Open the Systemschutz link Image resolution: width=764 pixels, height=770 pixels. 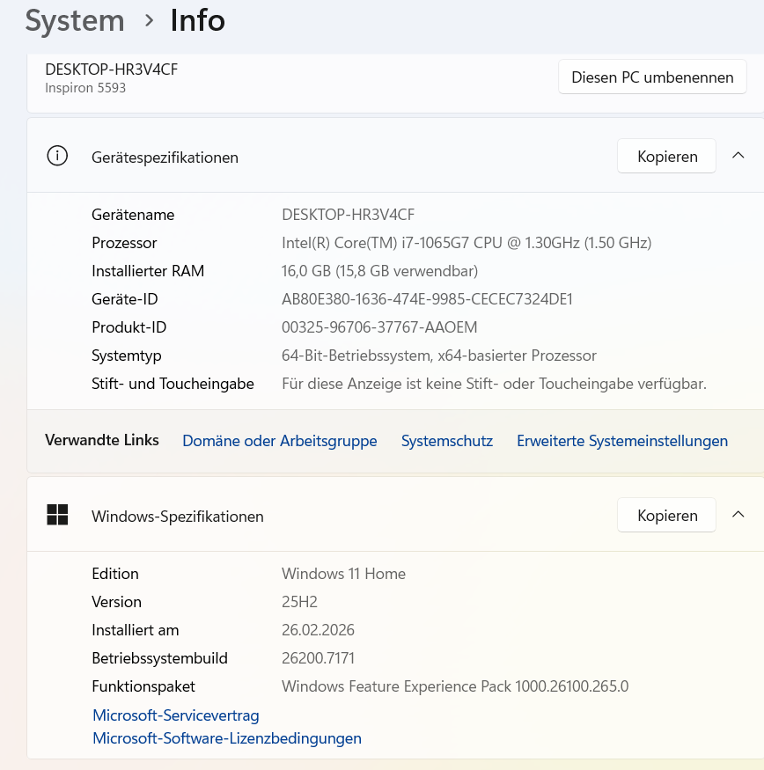[447, 441]
